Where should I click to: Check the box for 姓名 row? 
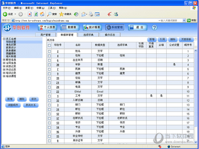point(49,52)
